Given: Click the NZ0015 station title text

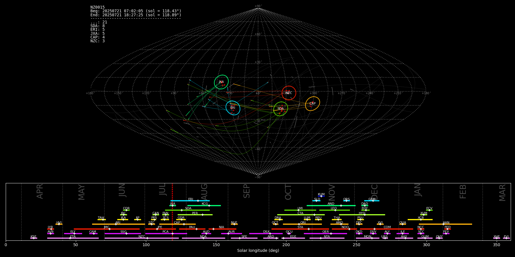Looking at the screenshot, I should [98, 7].
